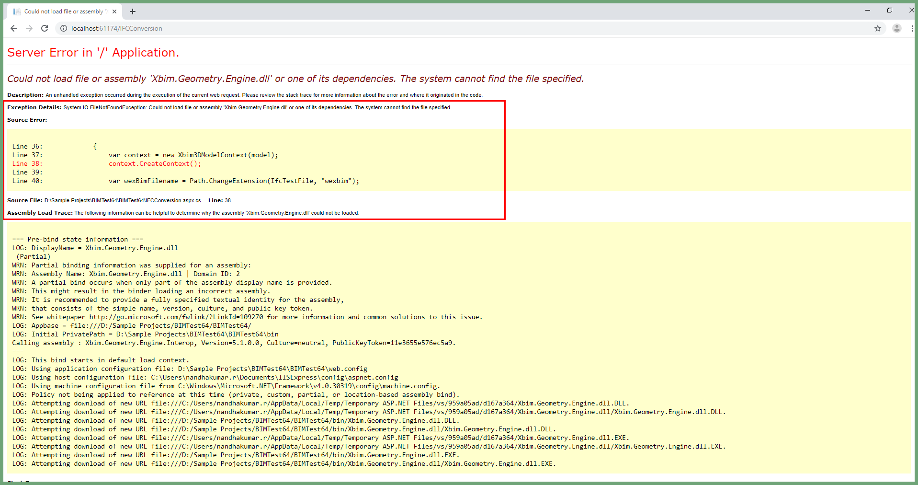Open a new browser tab with the plus icon
918x485 pixels.
[133, 11]
